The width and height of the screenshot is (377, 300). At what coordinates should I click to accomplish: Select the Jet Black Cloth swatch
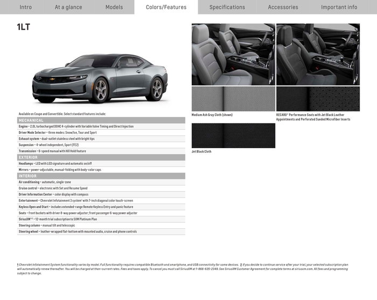233,136
